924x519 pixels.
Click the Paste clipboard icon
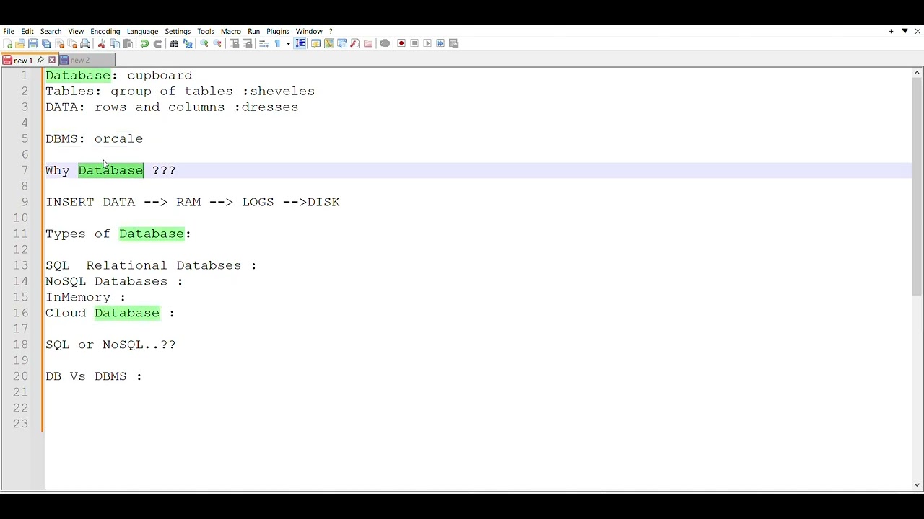point(128,43)
